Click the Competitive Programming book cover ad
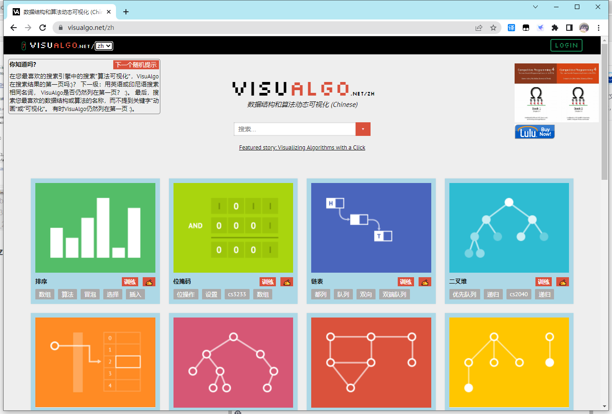The image size is (612, 414). pyautogui.click(x=557, y=93)
